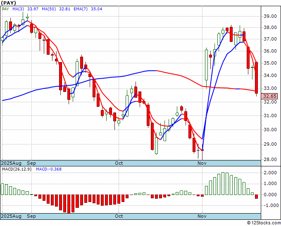Click the Sep marker on MACD axis
This screenshot has width=281, height=226.
tap(31, 216)
